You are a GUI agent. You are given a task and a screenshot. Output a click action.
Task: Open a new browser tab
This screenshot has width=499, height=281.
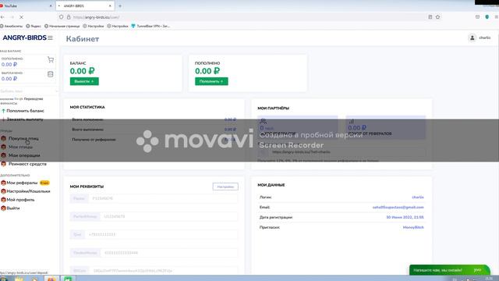[120, 5]
